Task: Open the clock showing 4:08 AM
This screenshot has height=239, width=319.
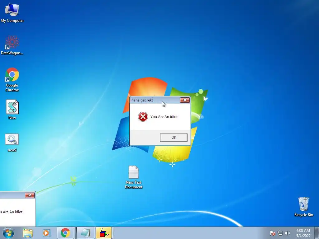Action: coord(303,233)
